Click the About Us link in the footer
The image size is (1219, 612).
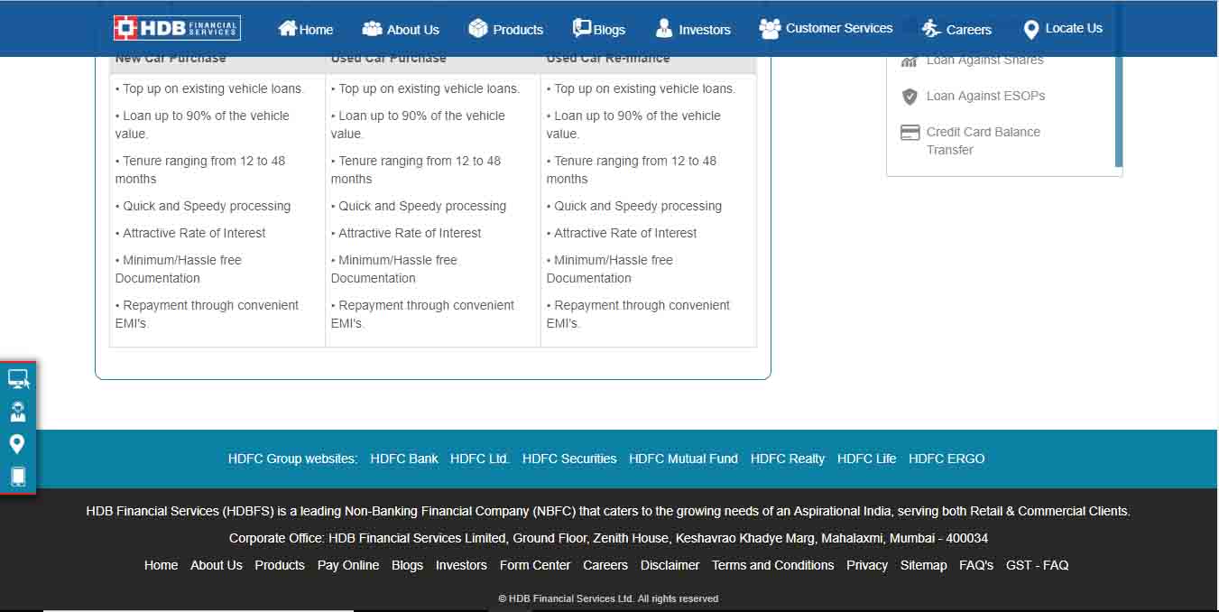(x=217, y=565)
